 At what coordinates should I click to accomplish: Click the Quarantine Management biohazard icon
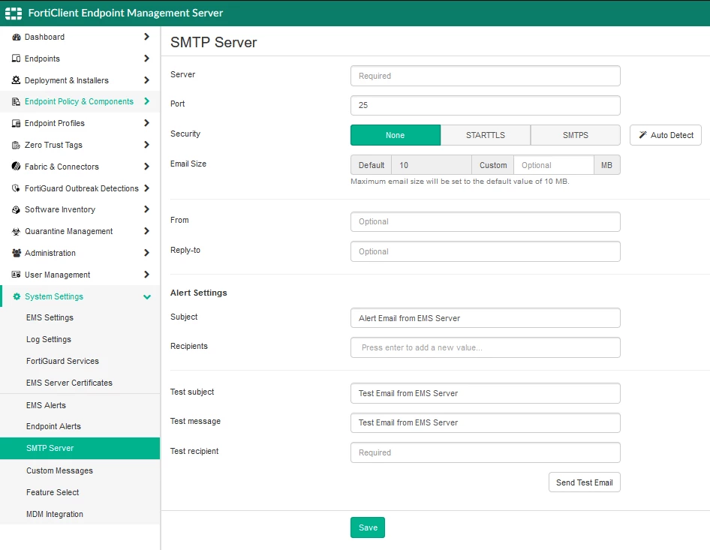(17, 231)
